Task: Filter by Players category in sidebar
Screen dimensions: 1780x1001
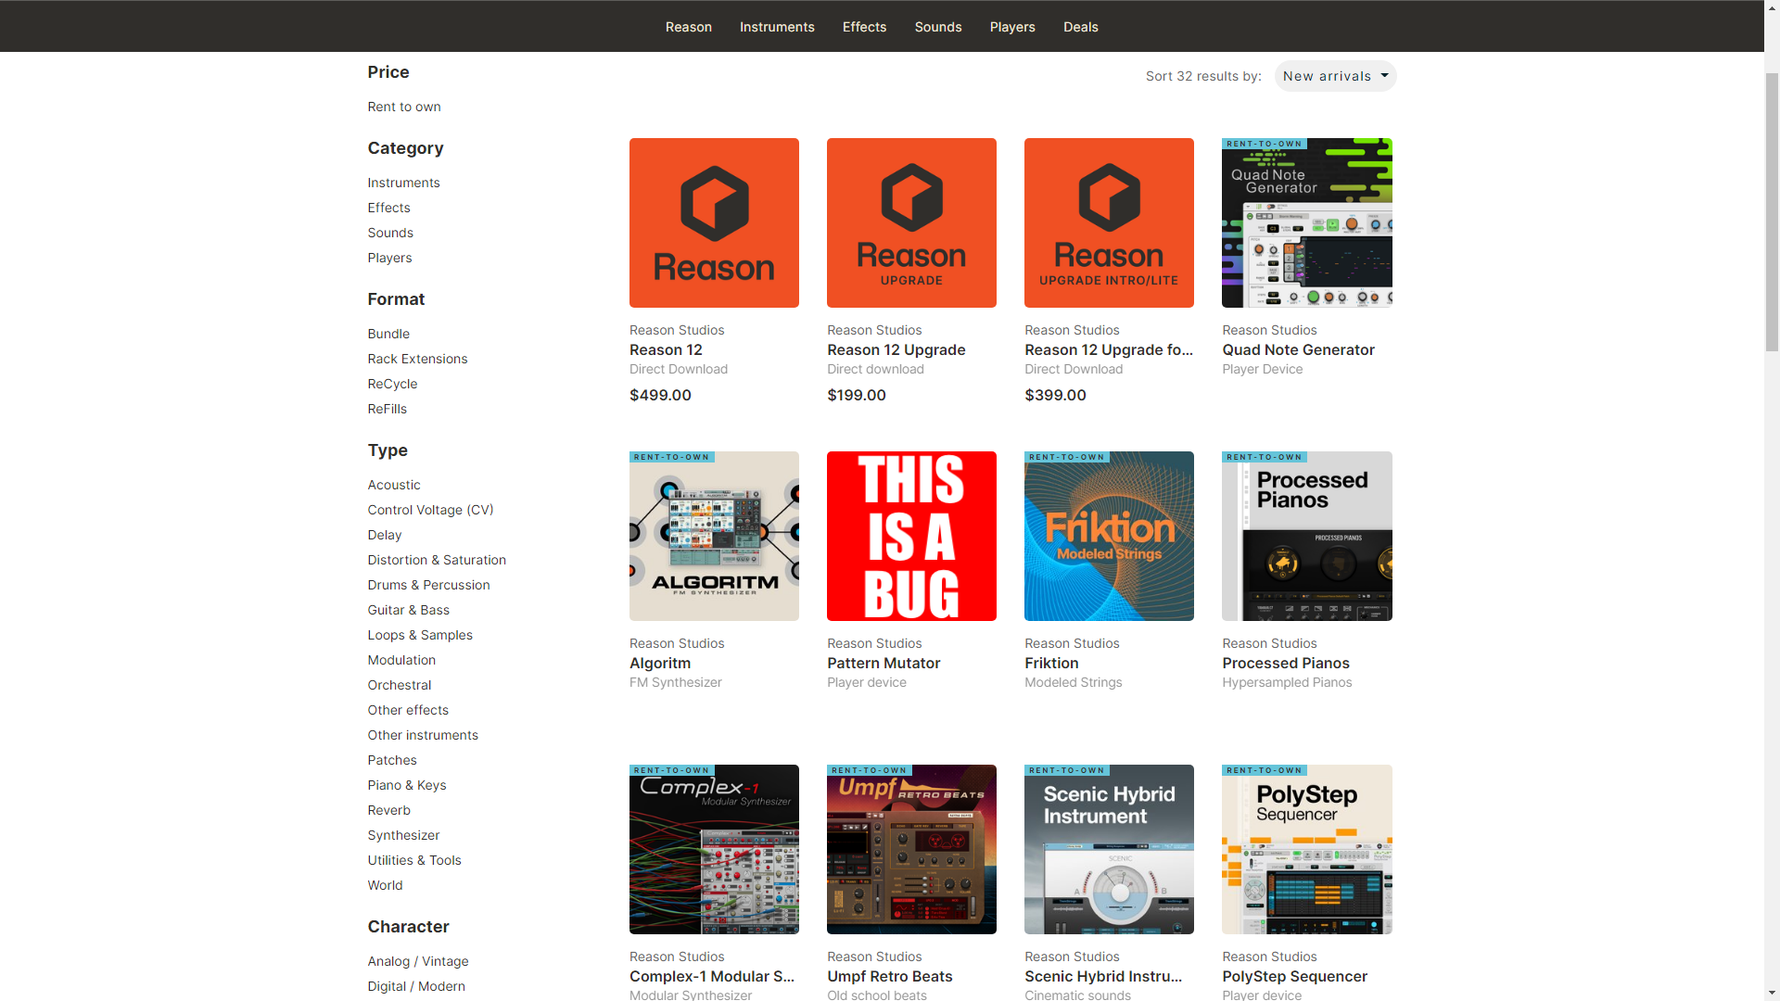Action: coord(389,258)
